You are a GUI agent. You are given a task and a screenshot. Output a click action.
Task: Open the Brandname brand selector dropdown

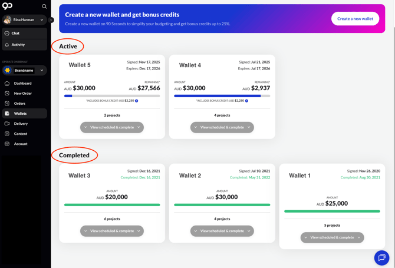pyautogui.click(x=42, y=71)
